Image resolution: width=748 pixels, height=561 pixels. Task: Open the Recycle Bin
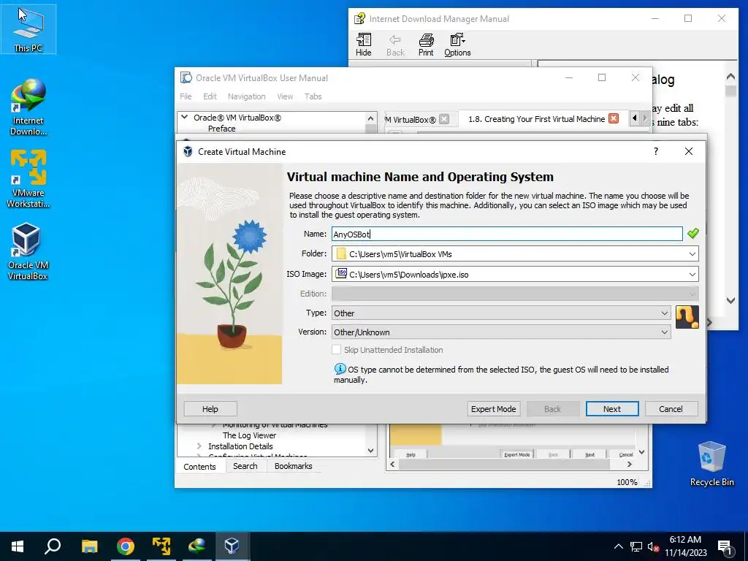click(711, 463)
